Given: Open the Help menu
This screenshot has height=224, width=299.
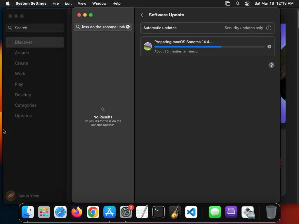Looking at the screenshot, I should 116,3.
